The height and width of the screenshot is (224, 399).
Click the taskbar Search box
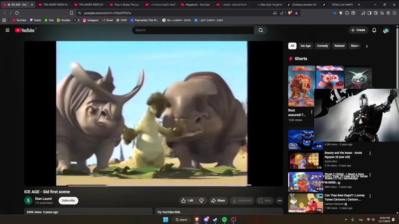181,220
